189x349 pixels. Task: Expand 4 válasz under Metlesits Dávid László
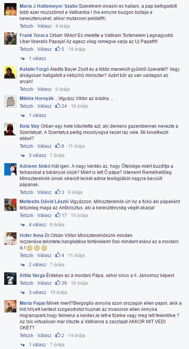click(37, 224)
